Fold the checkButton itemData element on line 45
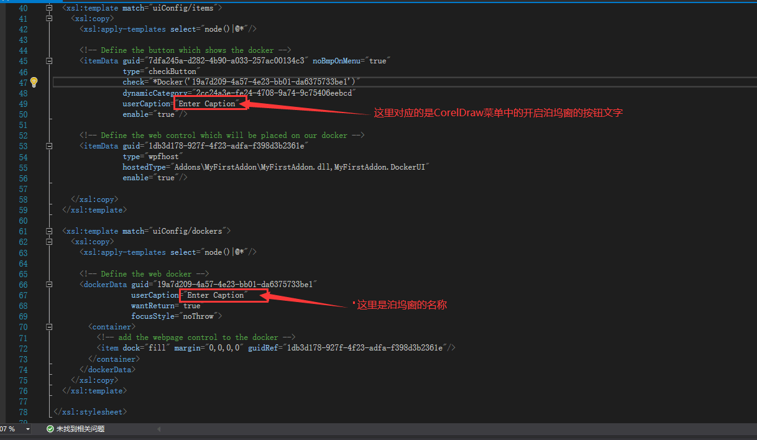 coord(49,61)
